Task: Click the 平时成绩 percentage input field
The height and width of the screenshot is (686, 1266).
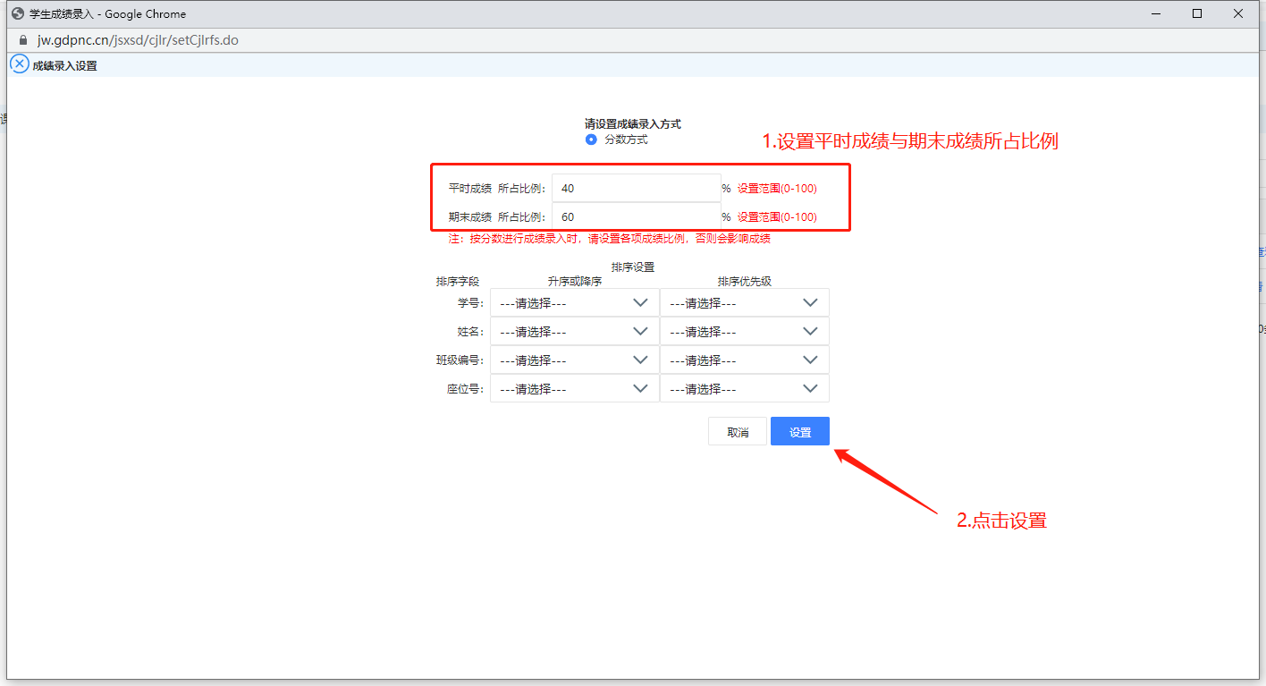Action: pyautogui.click(x=636, y=189)
